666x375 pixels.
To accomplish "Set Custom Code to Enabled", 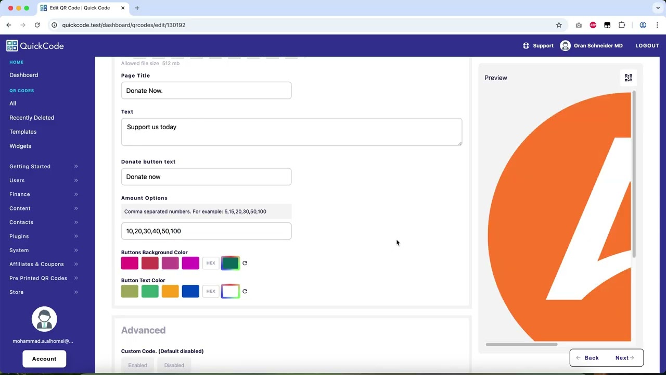I will tap(137, 365).
